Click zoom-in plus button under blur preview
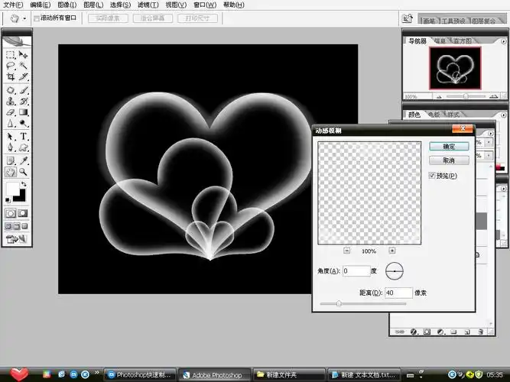This screenshot has width=510, height=382. pos(392,250)
